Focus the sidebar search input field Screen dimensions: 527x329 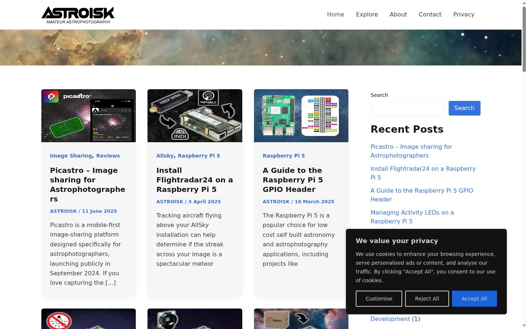pyautogui.click(x=408, y=108)
